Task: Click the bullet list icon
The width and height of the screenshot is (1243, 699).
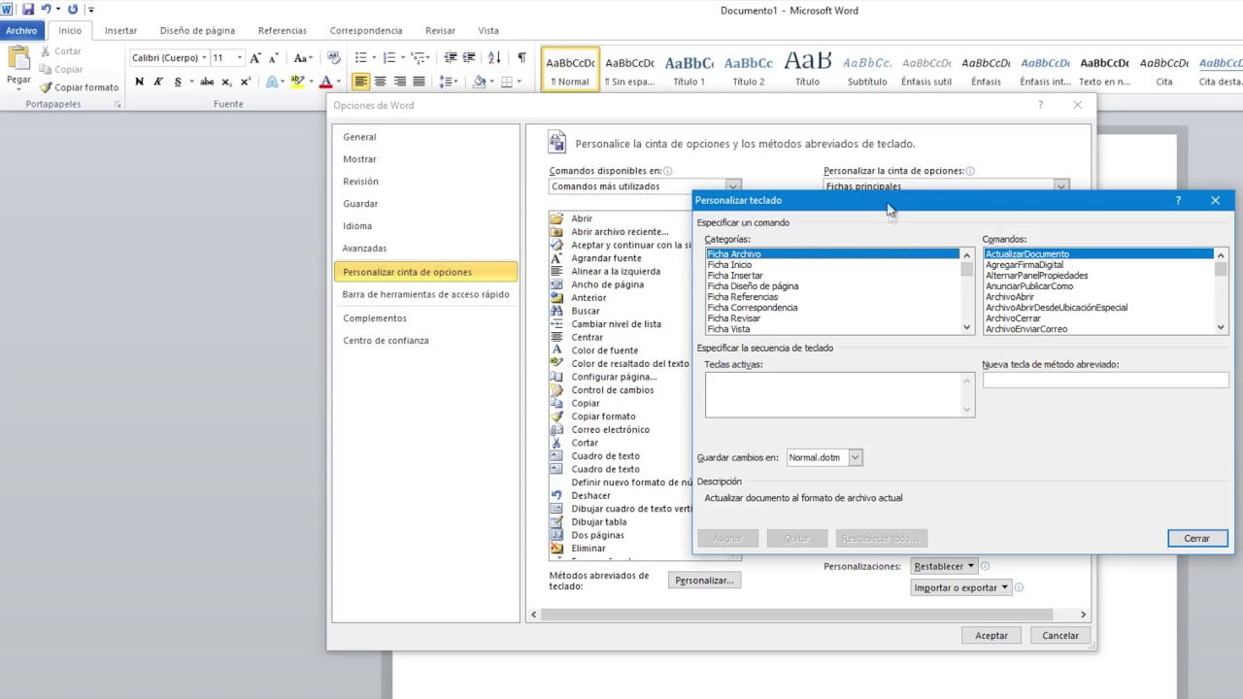Action: coord(361,58)
